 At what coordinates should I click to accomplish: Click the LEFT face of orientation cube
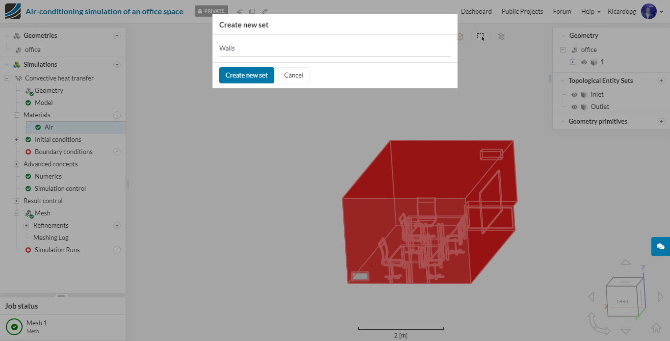coord(621,301)
